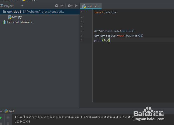Open the Project view dropdown arrow
The width and height of the screenshot is (174, 125).
click(22, 6)
